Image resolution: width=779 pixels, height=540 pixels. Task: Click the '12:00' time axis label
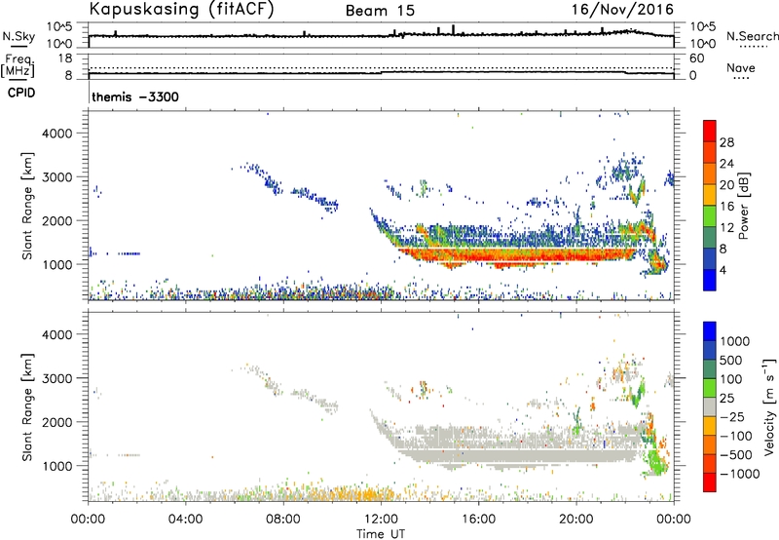click(382, 520)
